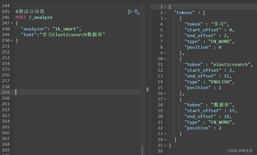Viewport: 257px width, 155px height.
Task: Click the token value "数据库"
Action: point(221,105)
